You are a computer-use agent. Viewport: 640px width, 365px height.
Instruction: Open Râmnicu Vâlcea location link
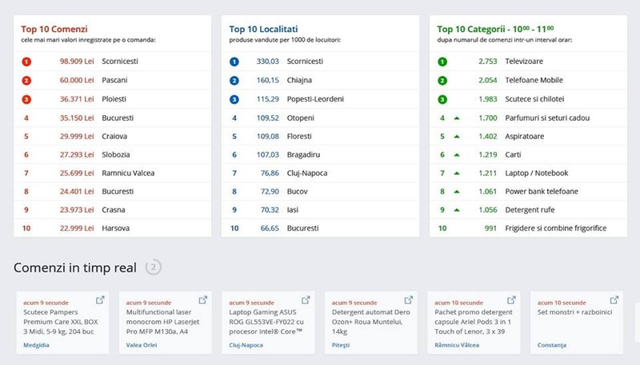click(457, 345)
